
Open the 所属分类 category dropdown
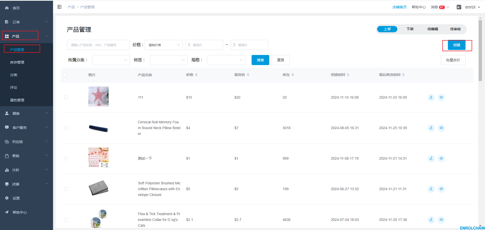pos(111,60)
